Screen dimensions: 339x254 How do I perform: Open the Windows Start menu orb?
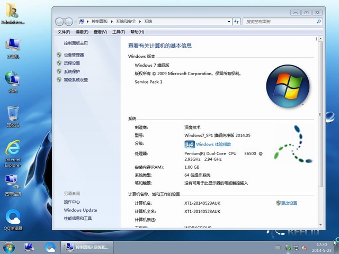pyautogui.click(x=9, y=247)
